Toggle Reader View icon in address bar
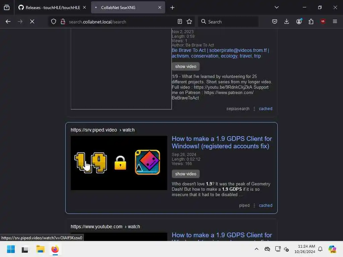Viewport: 343px width, 257px height. click(180, 21)
